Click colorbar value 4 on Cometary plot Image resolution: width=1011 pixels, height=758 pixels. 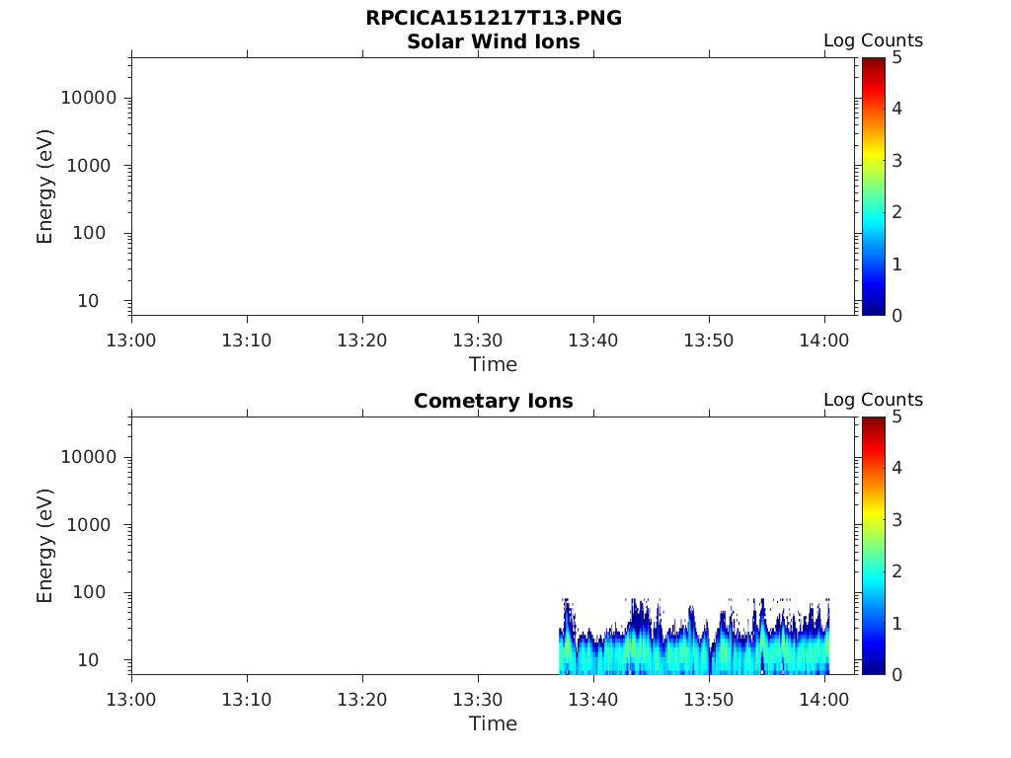pos(896,467)
